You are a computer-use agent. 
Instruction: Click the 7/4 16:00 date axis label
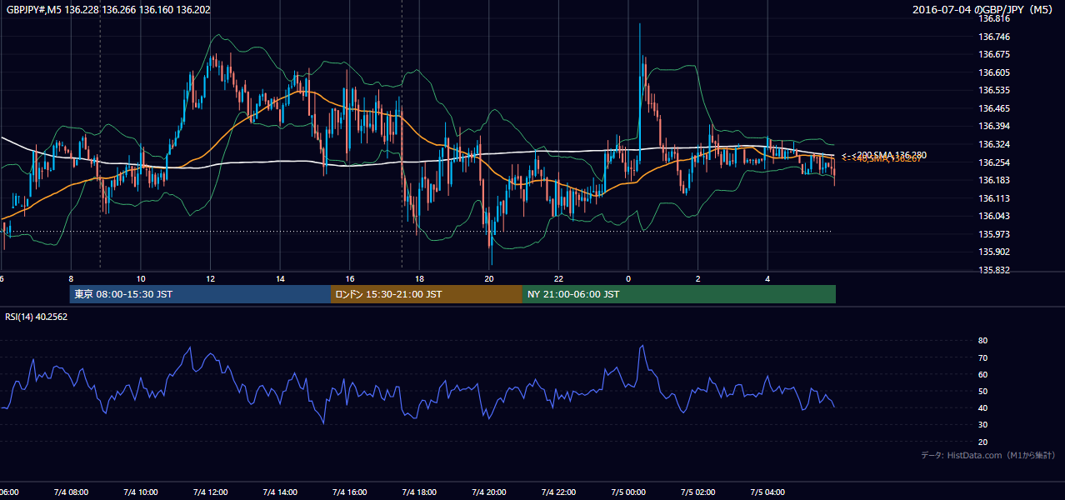(x=349, y=492)
